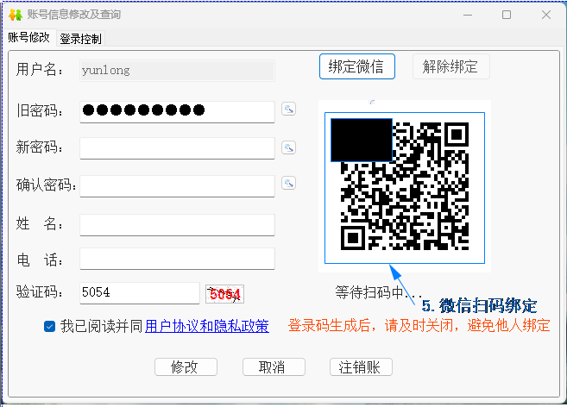
Task: Click the 修改 button
Action: coord(186,367)
